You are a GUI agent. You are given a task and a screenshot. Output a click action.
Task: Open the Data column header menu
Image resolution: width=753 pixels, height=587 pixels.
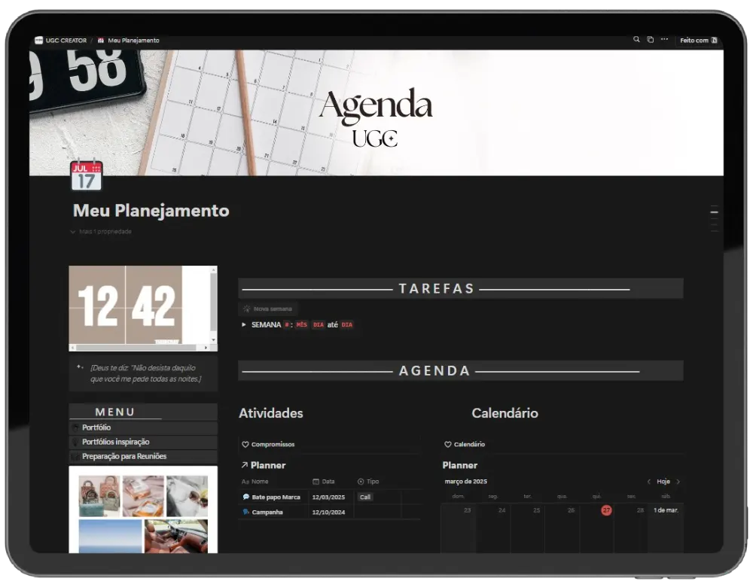click(x=328, y=482)
